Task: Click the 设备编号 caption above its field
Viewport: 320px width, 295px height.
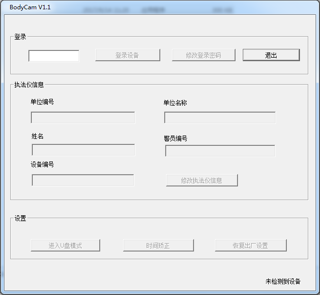Action: click(x=42, y=164)
